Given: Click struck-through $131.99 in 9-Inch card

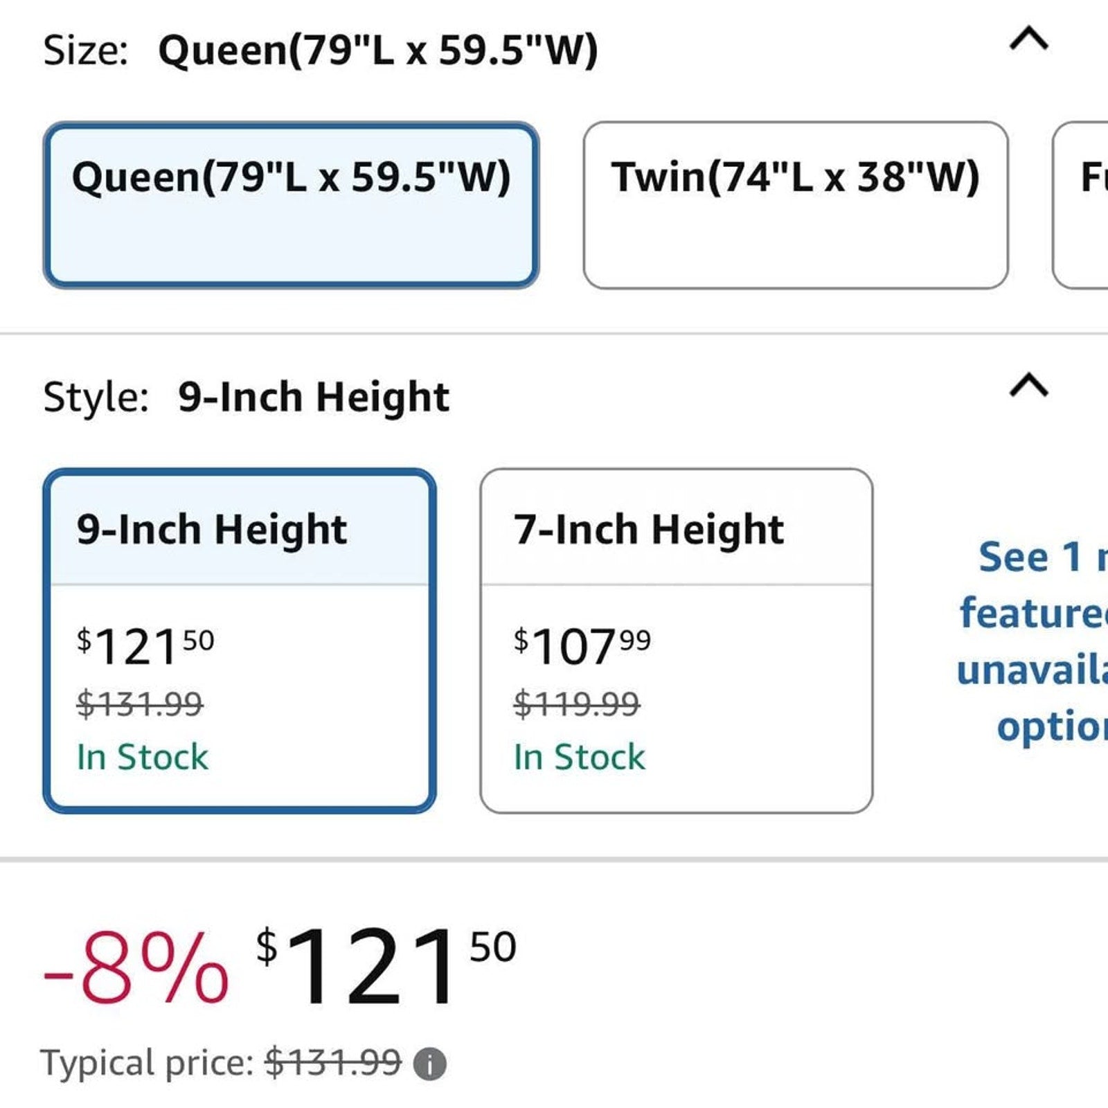Looking at the screenshot, I should 140,704.
